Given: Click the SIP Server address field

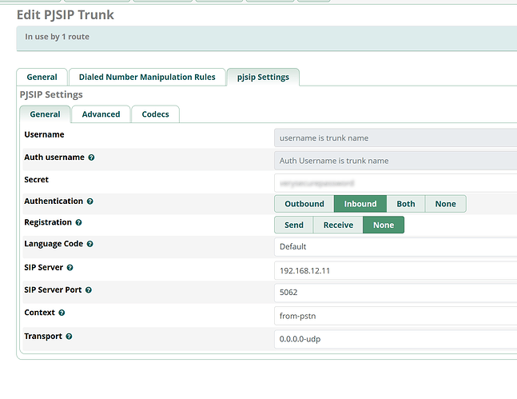Looking at the screenshot, I should coord(395,270).
